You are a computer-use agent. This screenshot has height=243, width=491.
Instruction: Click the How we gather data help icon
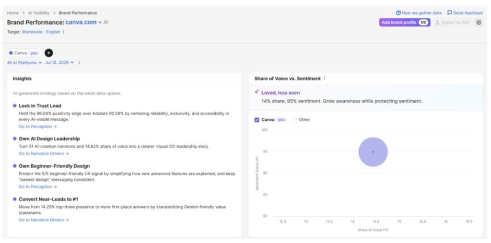[x=398, y=13]
